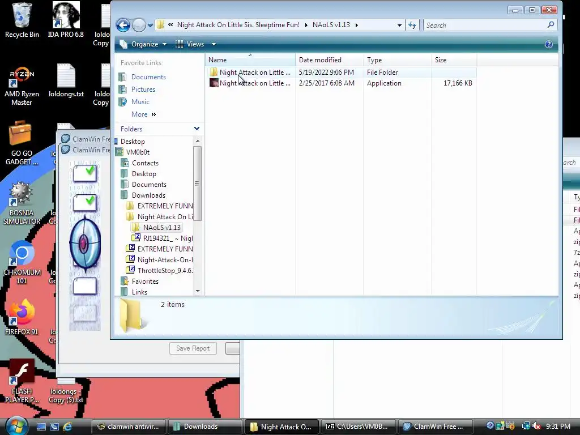Click Switch between windows quick launch icon

(54, 427)
